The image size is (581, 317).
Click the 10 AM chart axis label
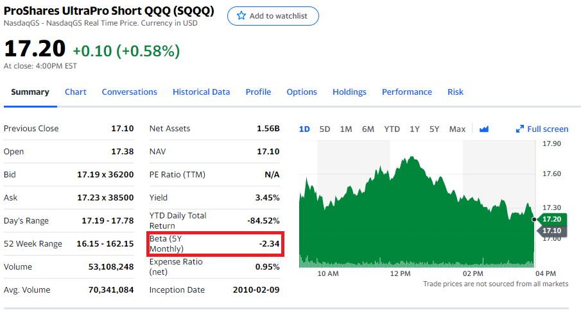click(x=328, y=274)
